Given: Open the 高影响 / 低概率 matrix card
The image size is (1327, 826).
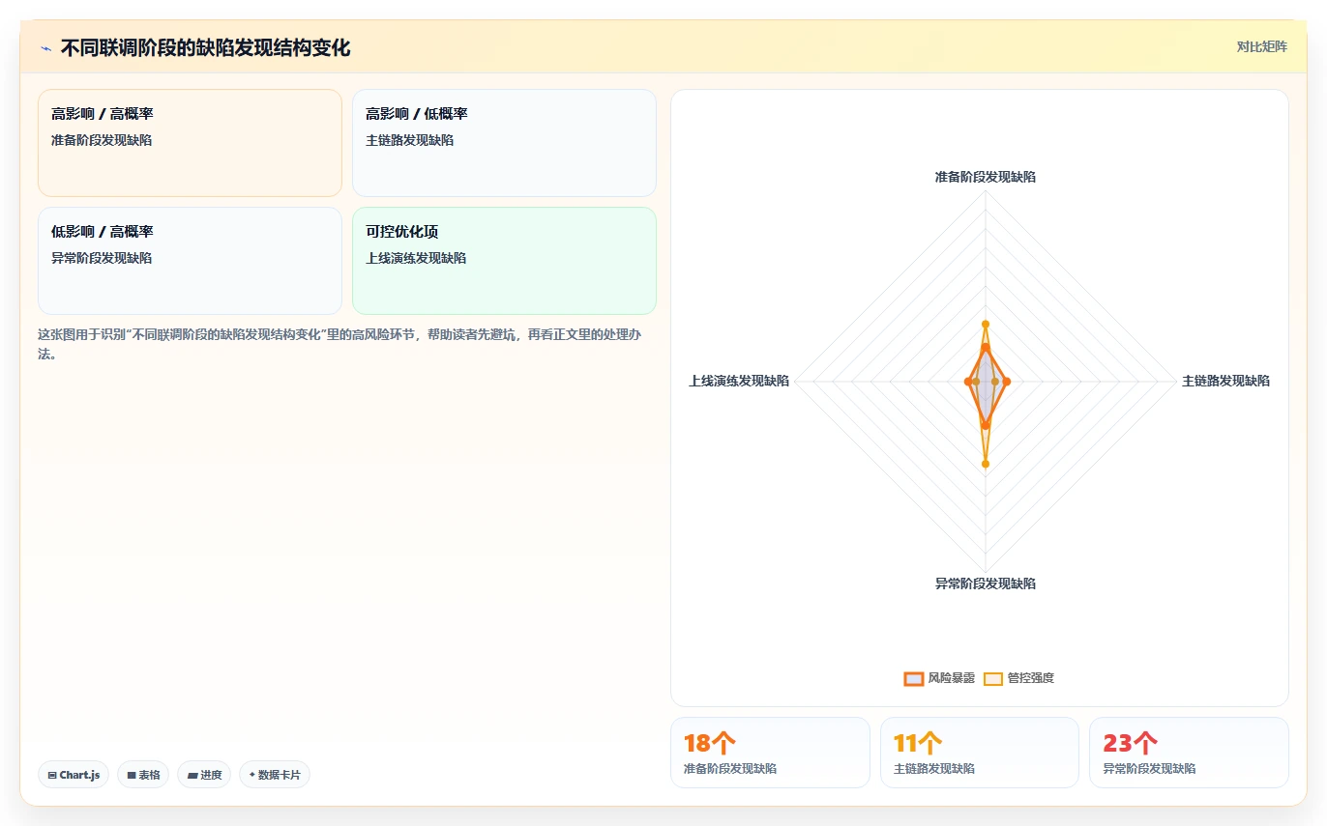Looking at the screenshot, I should (504, 143).
